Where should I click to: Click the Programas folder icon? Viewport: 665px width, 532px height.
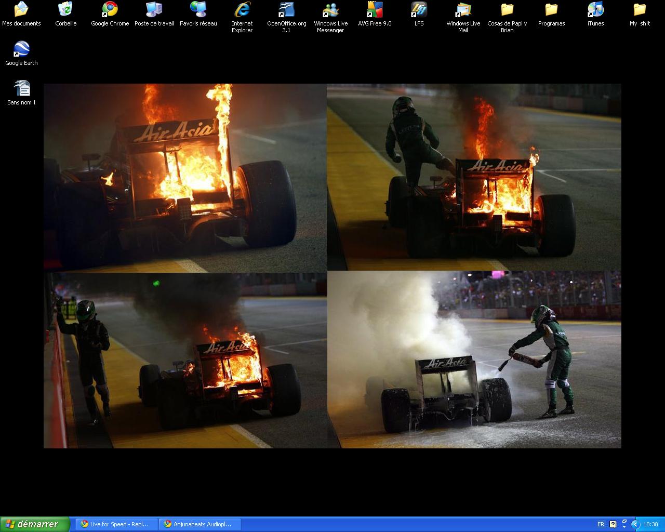551,14
